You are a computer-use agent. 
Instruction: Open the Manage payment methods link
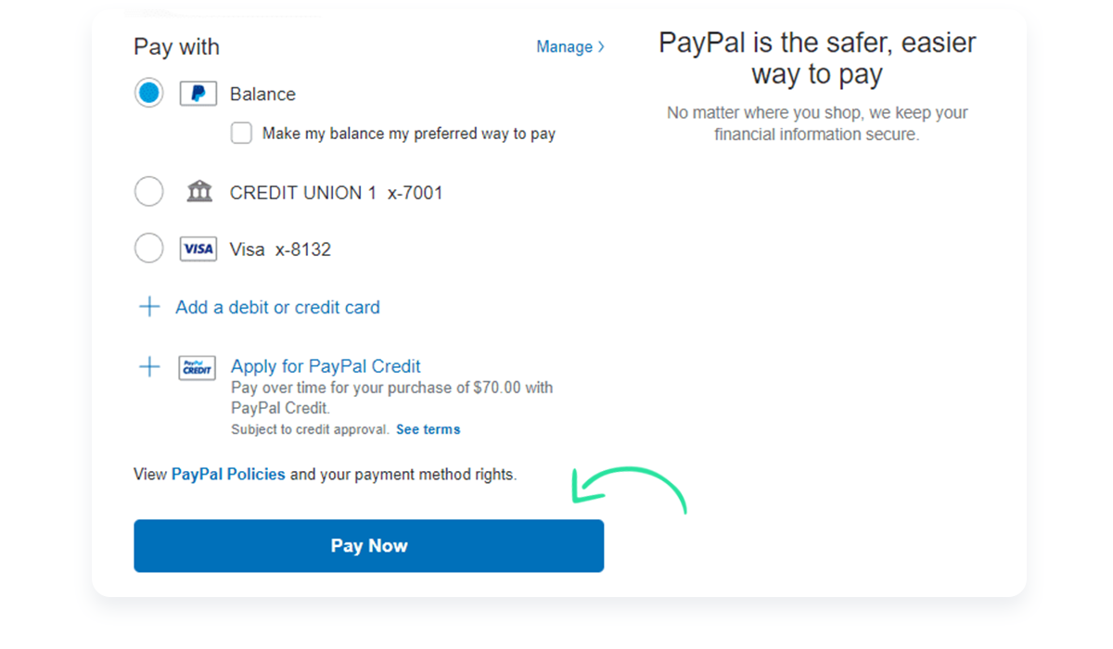(565, 46)
